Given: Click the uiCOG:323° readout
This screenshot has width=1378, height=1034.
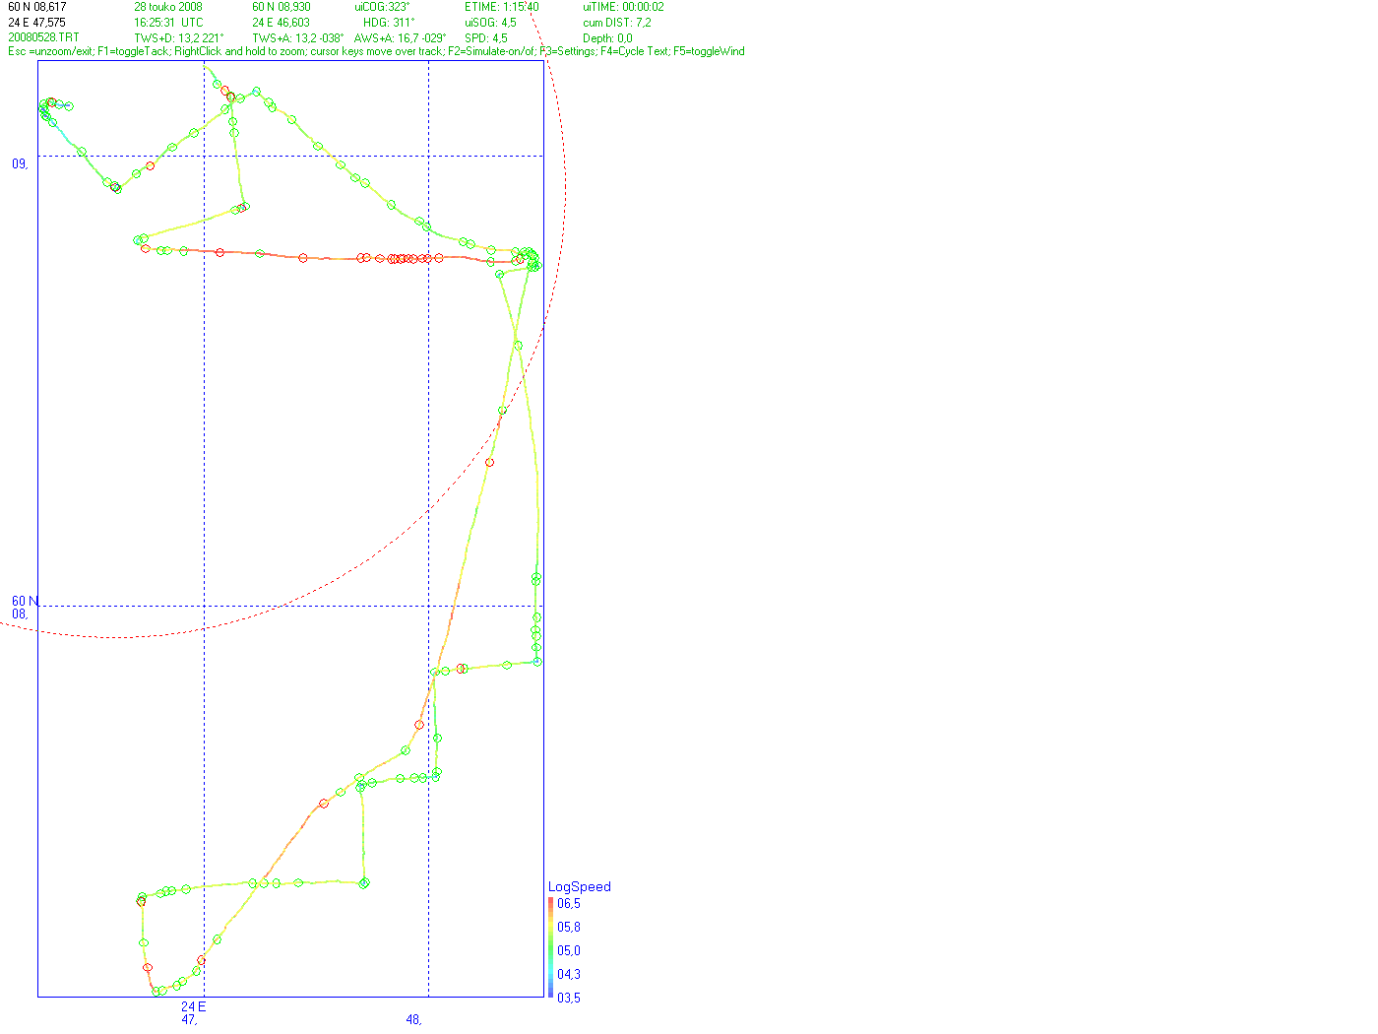Looking at the screenshot, I should [x=382, y=7].
